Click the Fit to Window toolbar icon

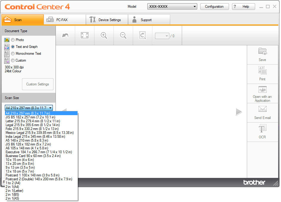85,35
